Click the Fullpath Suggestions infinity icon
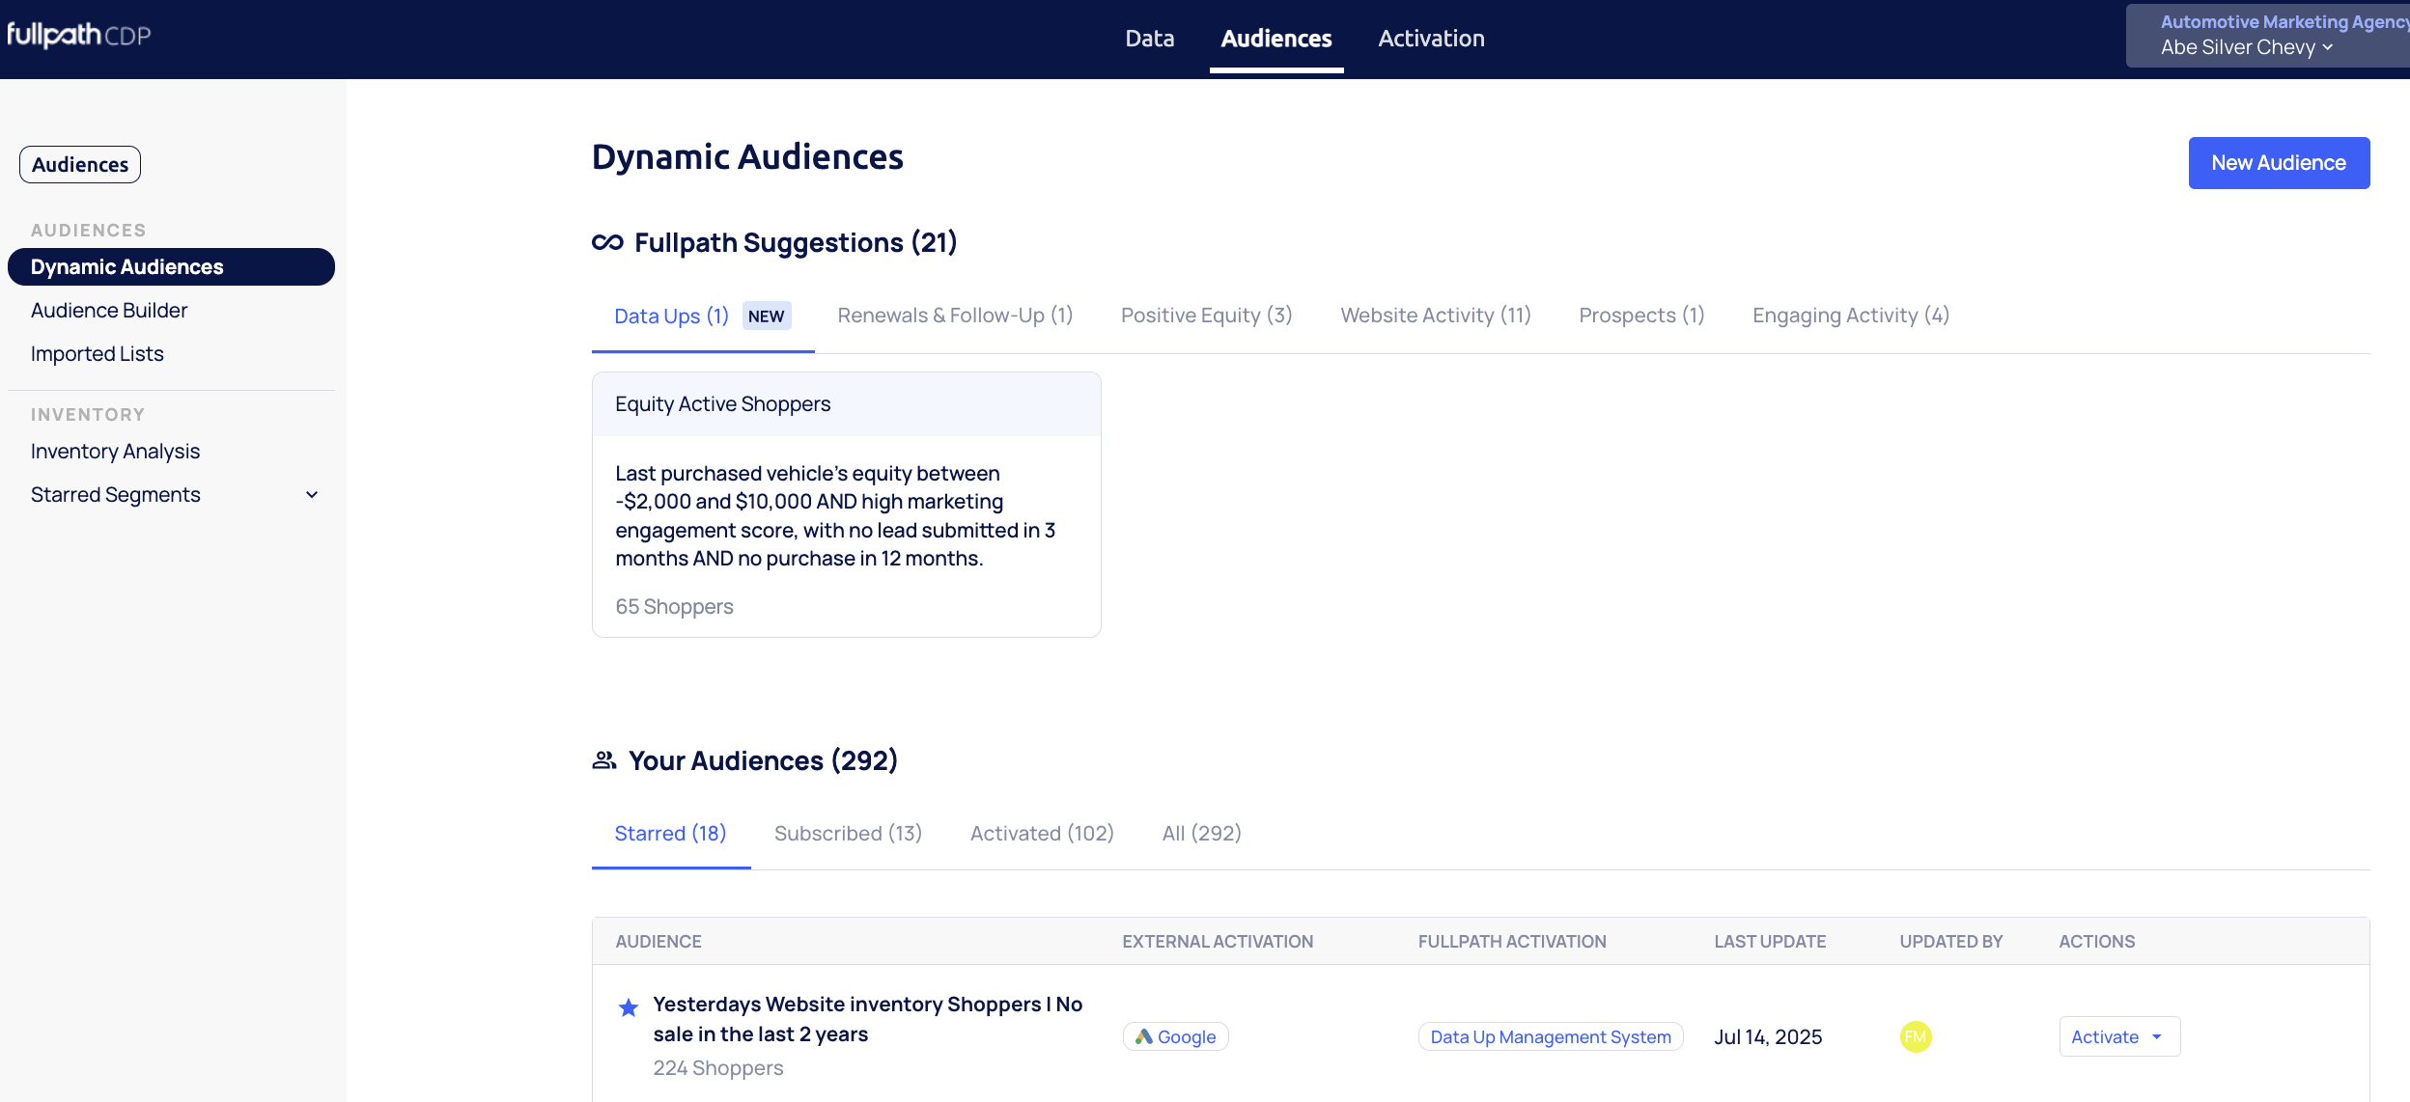This screenshot has width=2410, height=1102. [607, 242]
